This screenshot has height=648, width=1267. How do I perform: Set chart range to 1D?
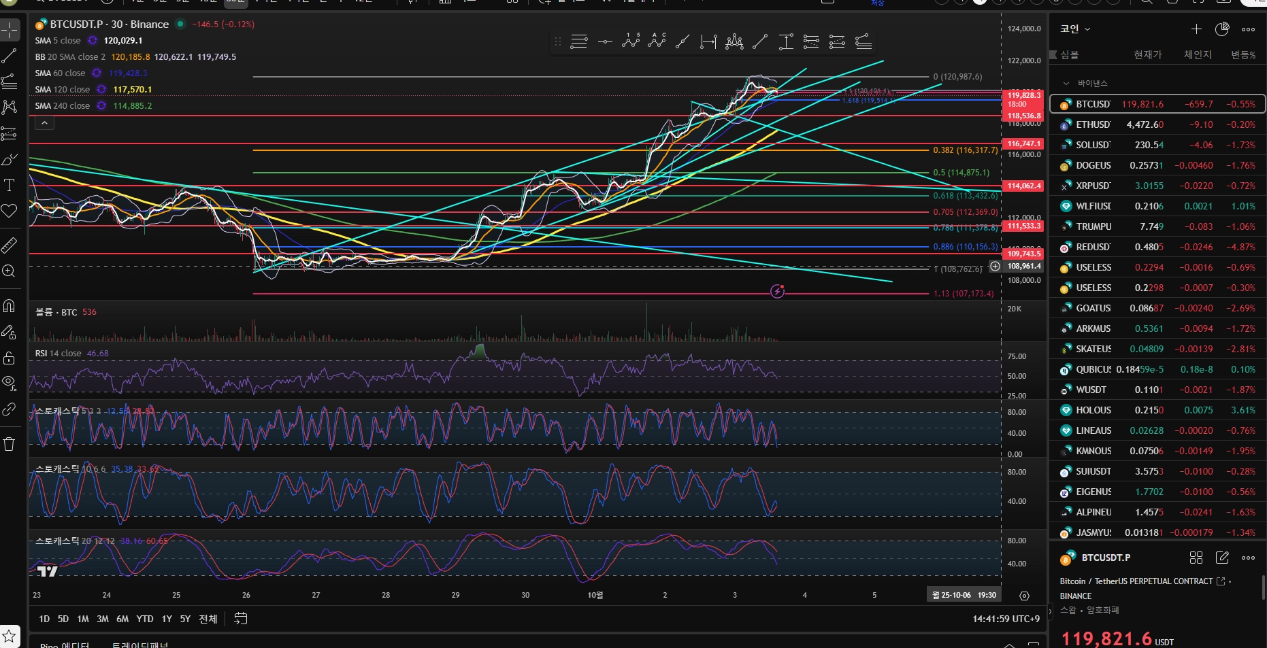coord(44,619)
